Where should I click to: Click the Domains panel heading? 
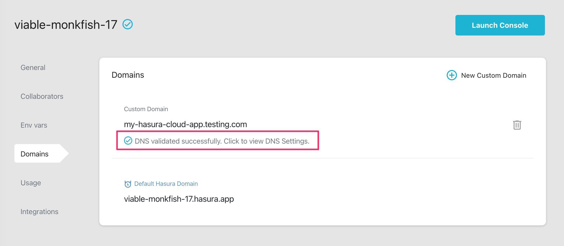click(128, 75)
